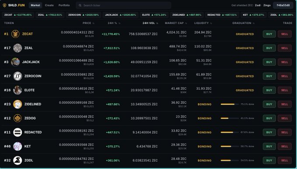Click ZEAL volume 108.9603638 ZEC

144,48
